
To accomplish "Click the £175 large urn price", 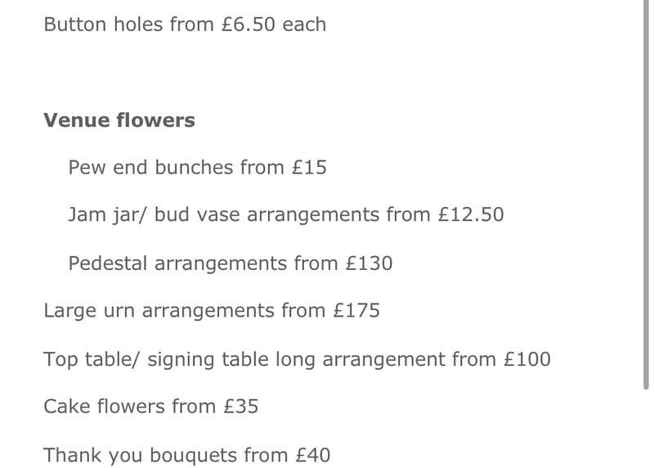I will pos(356,311).
